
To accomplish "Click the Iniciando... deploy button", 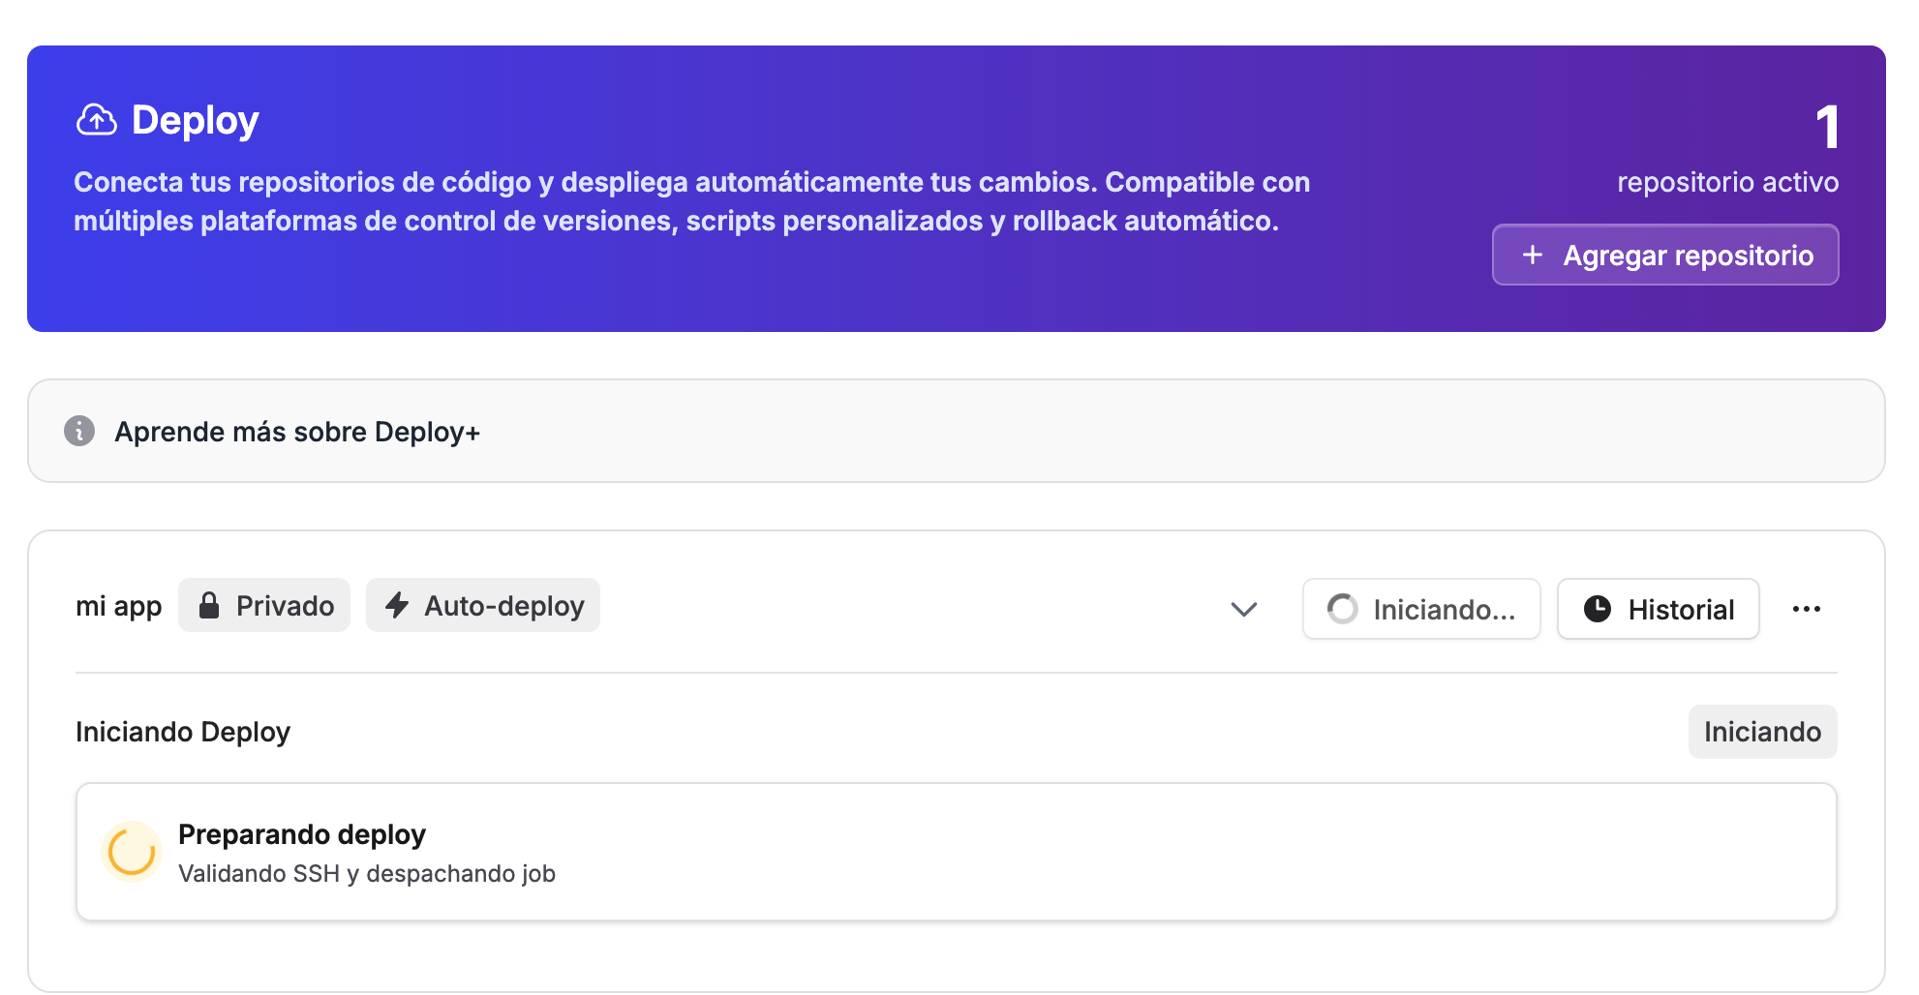I will pos(1420,609).
